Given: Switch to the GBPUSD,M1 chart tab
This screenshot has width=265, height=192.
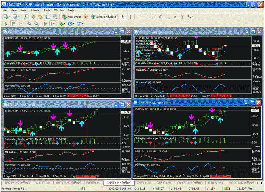Looking at the screenshot, I should pos(164,183).
